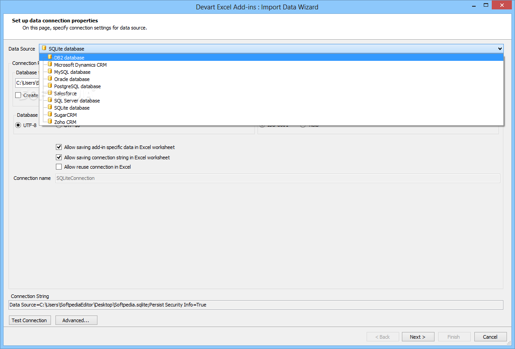Select Microsoft Dynamics CRM data source
Screen dimensions: 515x349
[x=271, y=65]
